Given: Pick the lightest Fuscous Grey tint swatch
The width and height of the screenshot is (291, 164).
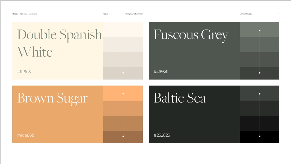Looking at the screenshot, I should click(250, 30).
